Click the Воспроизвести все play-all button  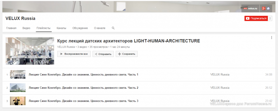pos(74,54)
